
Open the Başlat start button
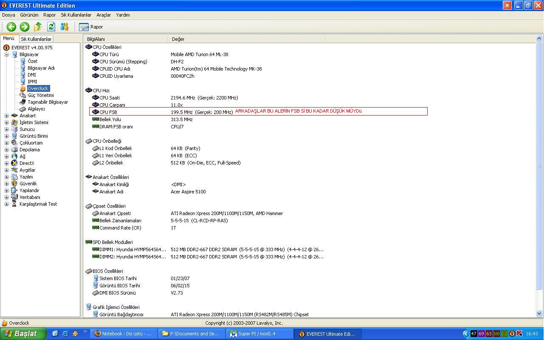point(23,334)
